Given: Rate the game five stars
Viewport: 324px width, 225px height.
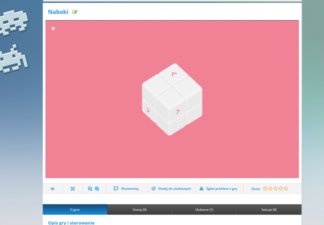Looking at the screenshot, I should tap(286, 189).
